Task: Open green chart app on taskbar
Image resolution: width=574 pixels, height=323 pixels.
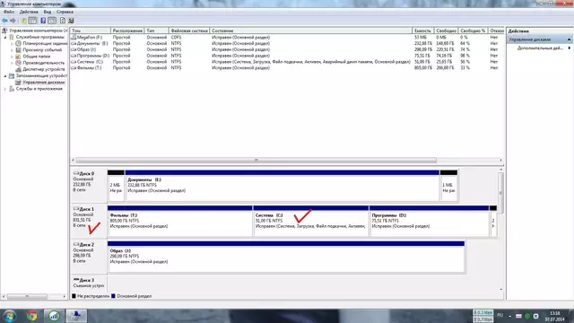Action: [54, 316]
